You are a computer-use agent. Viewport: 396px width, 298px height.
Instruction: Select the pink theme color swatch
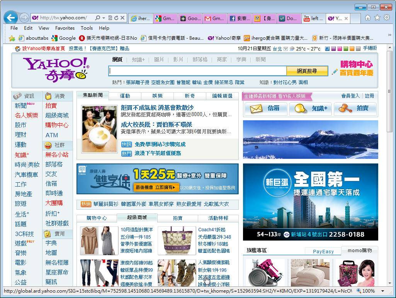coord(340,49)
